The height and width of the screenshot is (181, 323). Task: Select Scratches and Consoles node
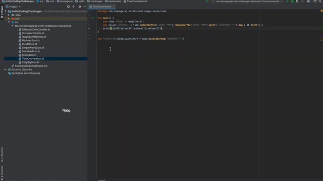pyautogui.click(x=26, y=73)
